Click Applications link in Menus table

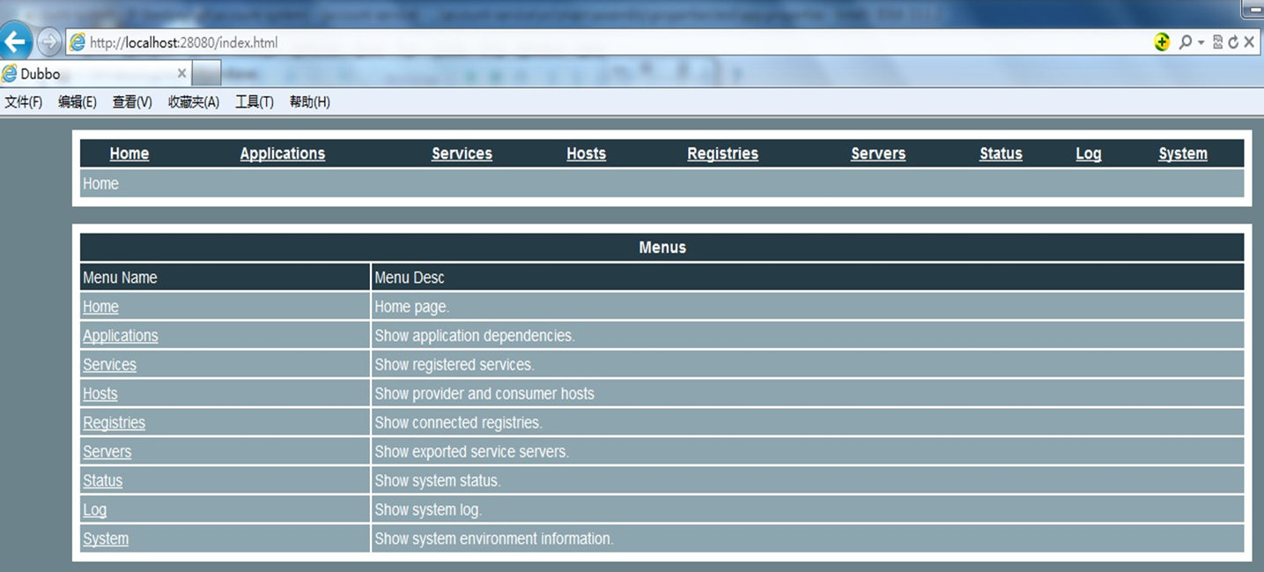coord(121,336)
